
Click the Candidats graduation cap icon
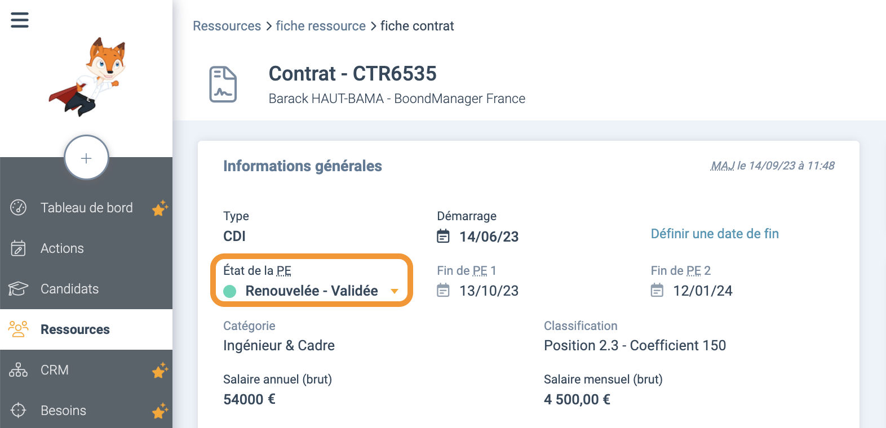coord(18,289)
